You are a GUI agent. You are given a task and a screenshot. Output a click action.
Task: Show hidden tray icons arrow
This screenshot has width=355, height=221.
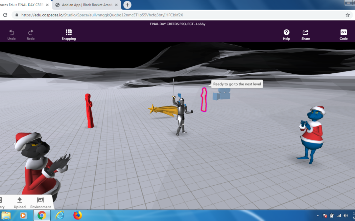[318, 215]
